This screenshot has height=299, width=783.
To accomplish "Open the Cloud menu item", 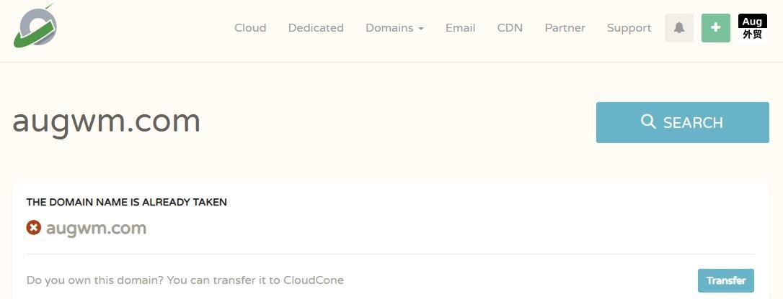I will point(250,28).
